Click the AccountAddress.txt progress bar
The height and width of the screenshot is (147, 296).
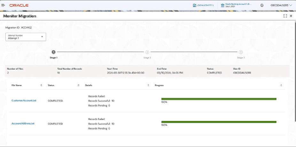tap(219, 122)
